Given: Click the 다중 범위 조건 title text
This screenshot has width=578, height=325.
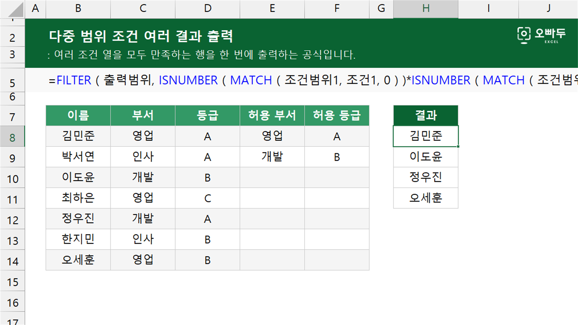Looking at the screenshot, I should coord(141,36).
